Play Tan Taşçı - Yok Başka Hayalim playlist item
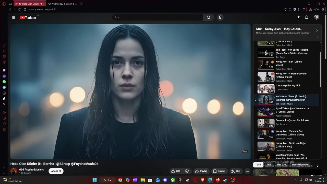This screenshot has height=184, width=327. tap(286, 53)
